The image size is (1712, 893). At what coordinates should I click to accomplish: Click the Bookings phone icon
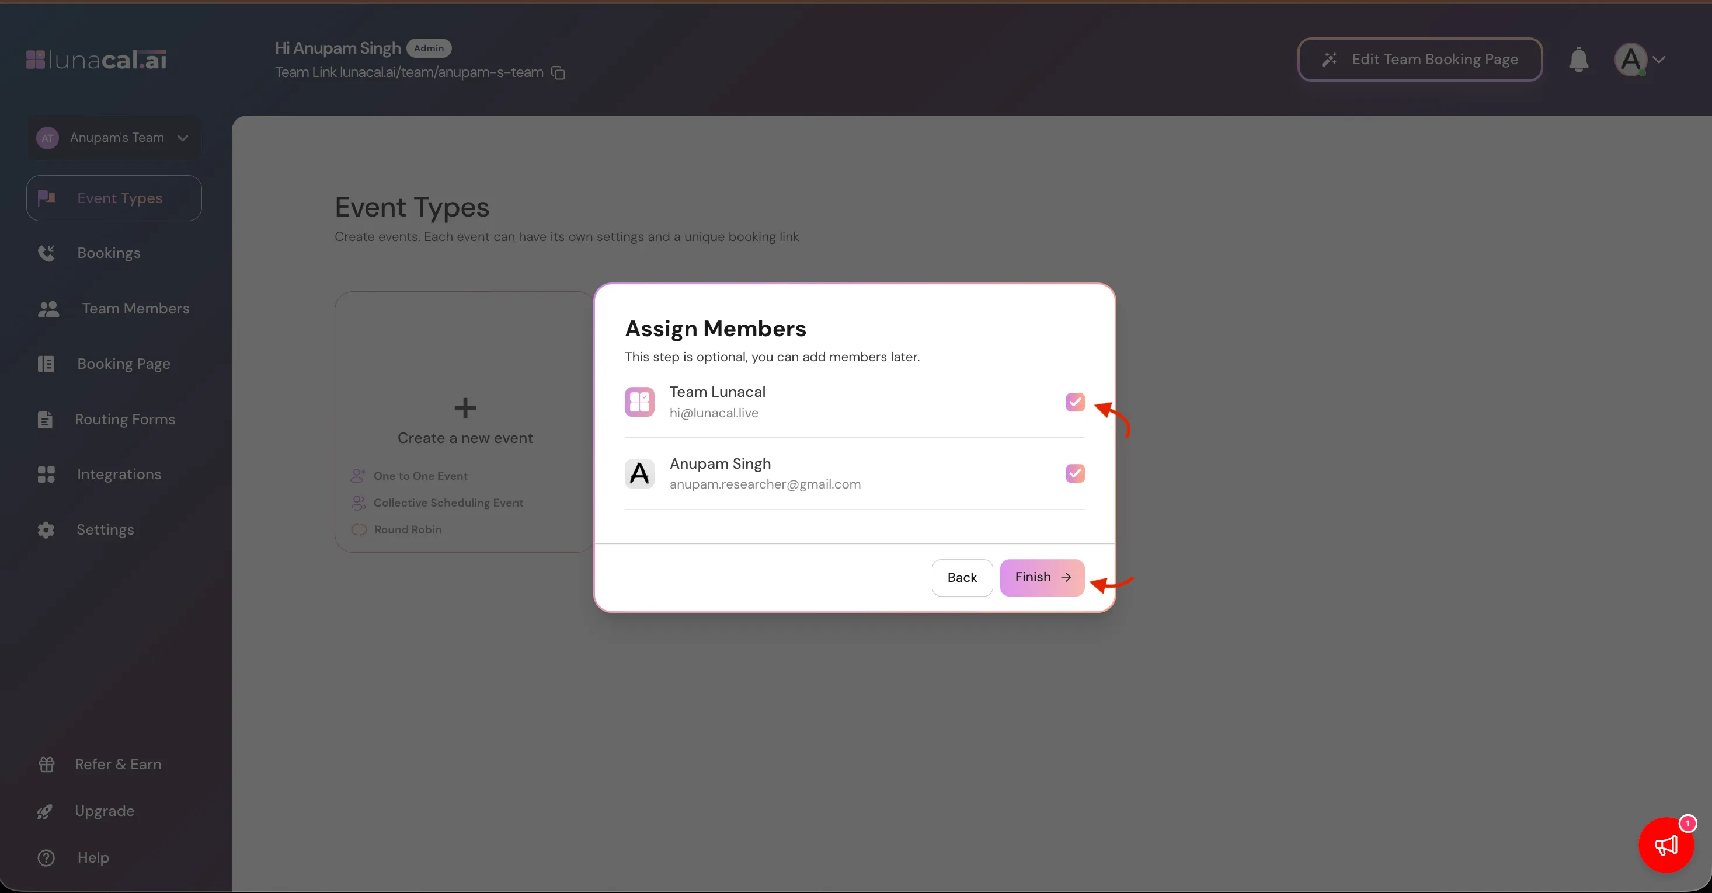tap(46, 253)
